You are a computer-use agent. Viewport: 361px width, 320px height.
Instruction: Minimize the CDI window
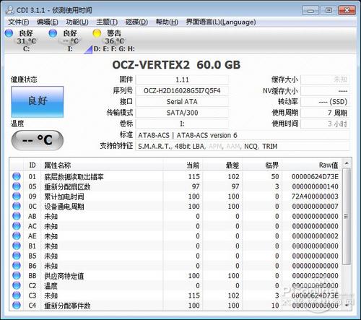tap(310, 10)
